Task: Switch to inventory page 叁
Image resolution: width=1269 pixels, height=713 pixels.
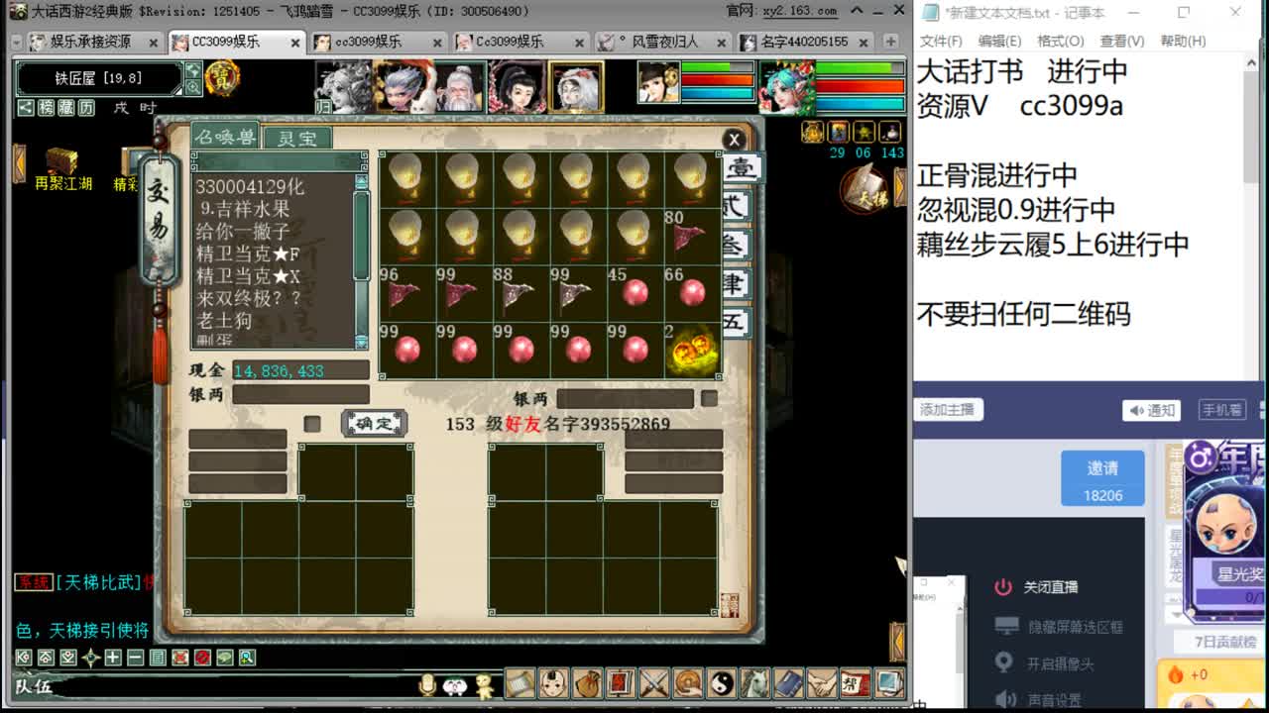Action: pyautogui.click(x=740, y=245)
